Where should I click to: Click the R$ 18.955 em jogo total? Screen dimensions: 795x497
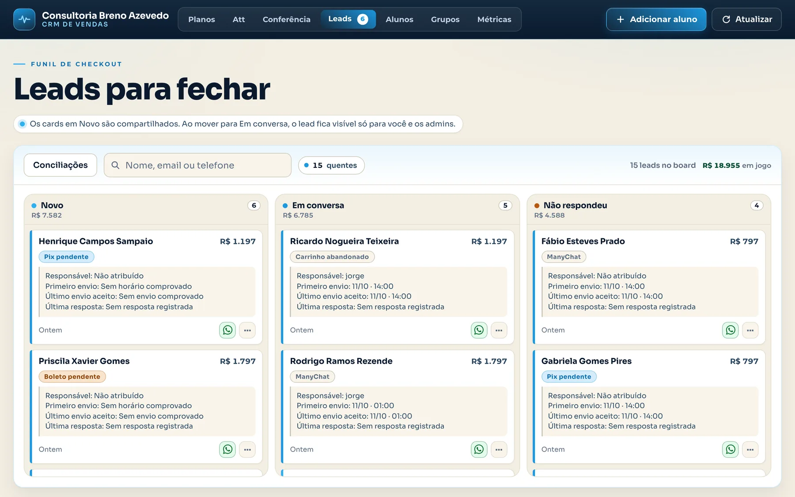click(x=737, y=165)
